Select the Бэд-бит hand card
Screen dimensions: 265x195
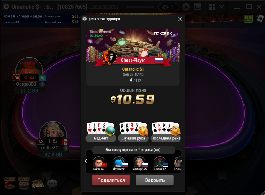[101, 132]
